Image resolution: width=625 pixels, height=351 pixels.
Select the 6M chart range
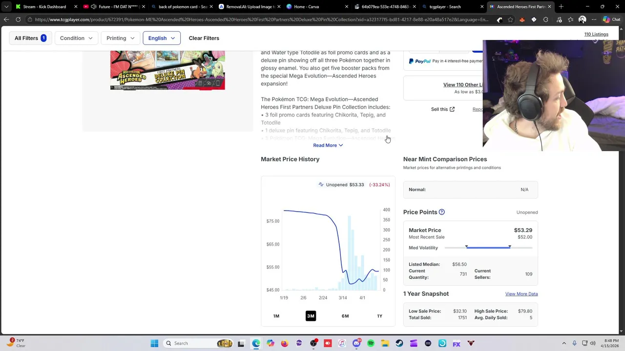coord(345,316)
